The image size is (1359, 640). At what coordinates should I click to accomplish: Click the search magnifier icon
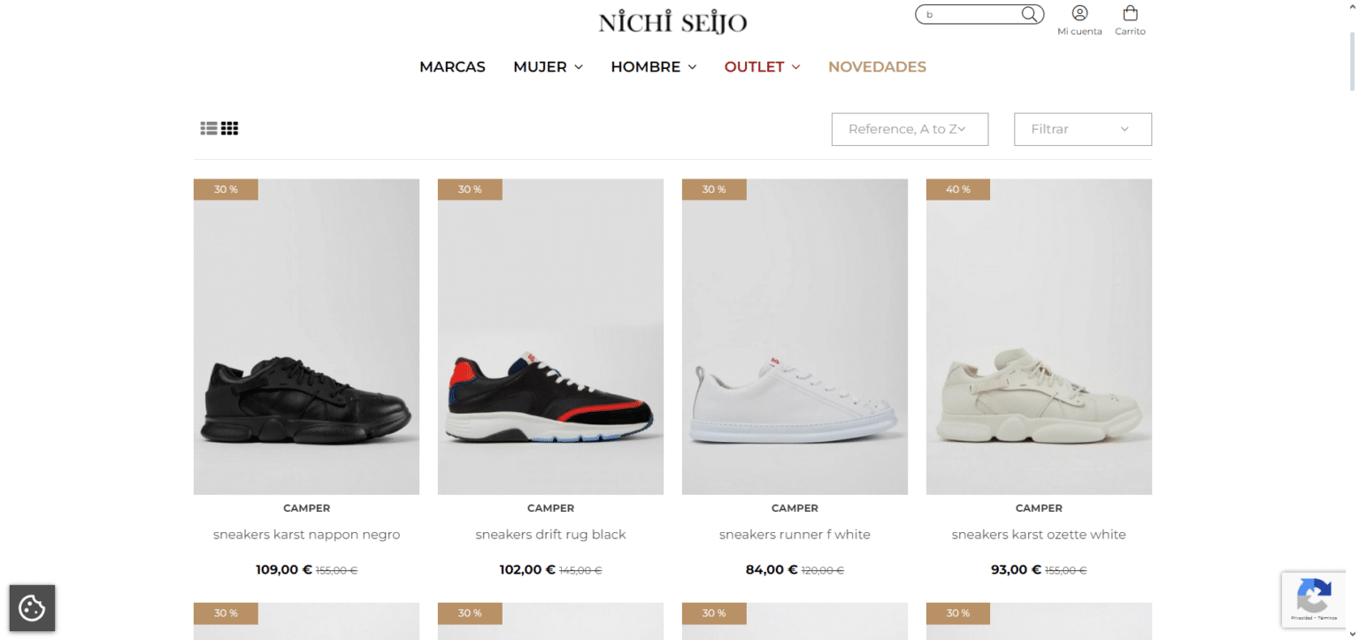tap(1029, 14)
